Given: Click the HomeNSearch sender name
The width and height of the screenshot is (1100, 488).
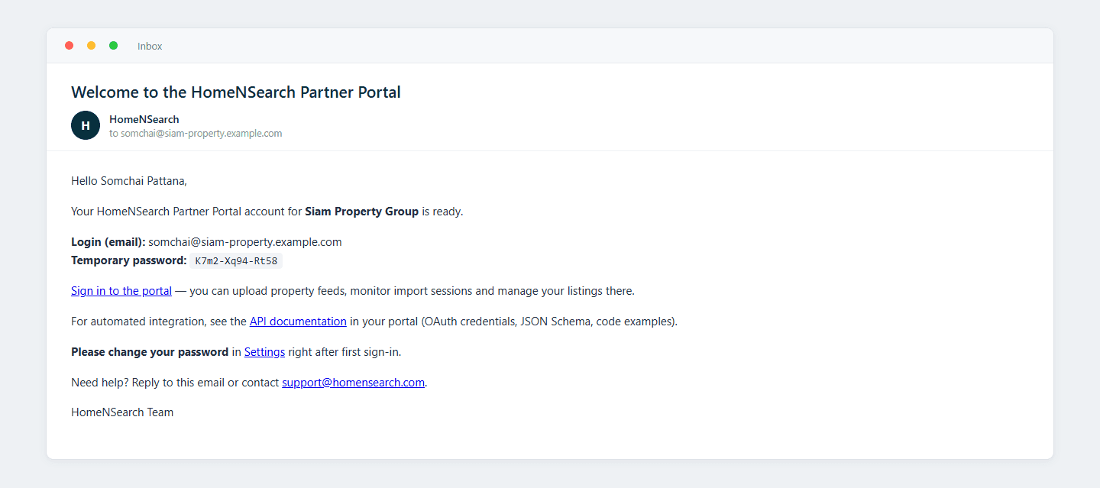Looking at the screenshot, I should (x=144, y=119).
